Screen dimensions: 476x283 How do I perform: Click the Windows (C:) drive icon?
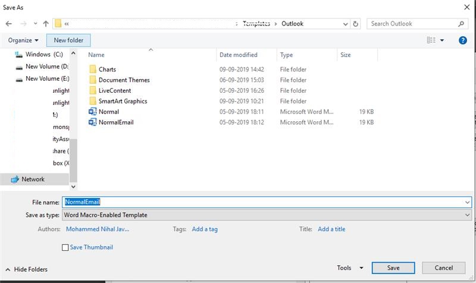19,55
